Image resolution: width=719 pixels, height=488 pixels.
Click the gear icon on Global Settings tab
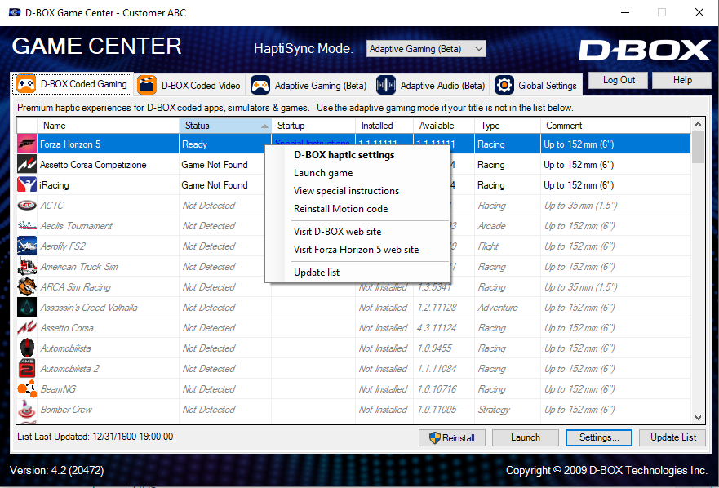503,84
